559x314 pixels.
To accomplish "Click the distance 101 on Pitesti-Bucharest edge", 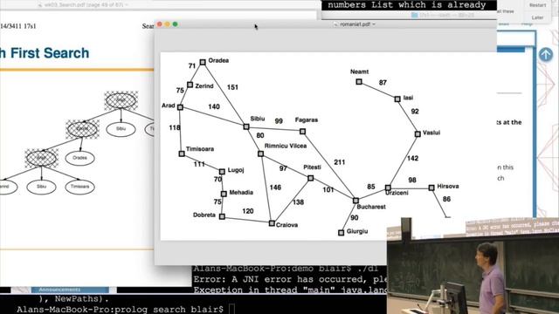I will pos(328,190).
